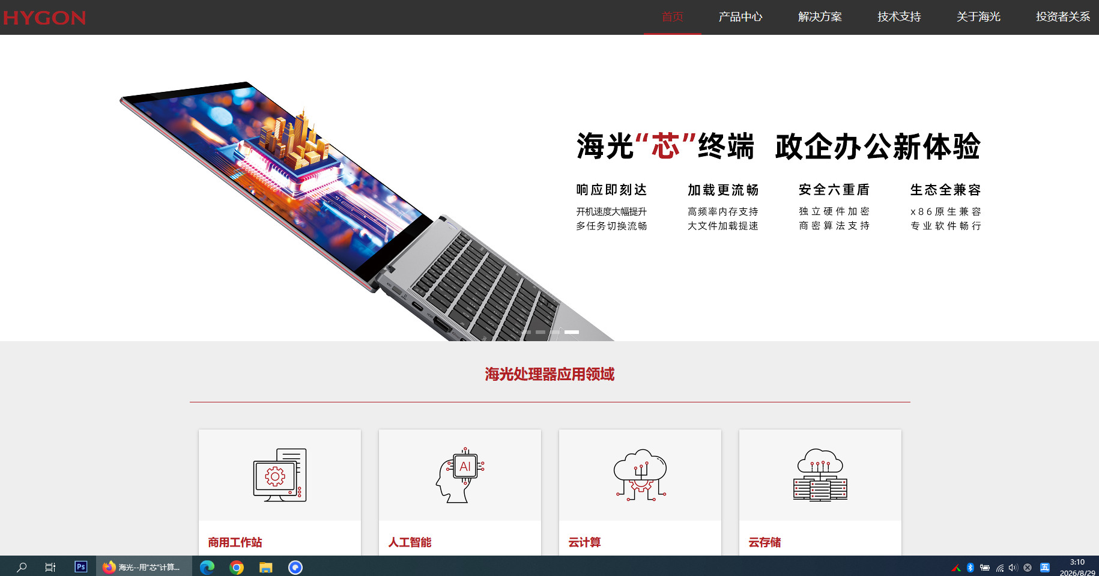This screenshot has height=576, width=1099.
Task: Open the volume tray icon
Action: (x=1013, y=568)
